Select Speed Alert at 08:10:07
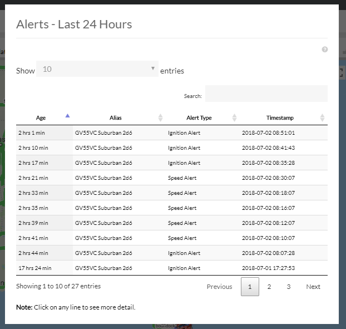This screenshot has width=346, height=329. pyautogui.click(x=182, y=238)
